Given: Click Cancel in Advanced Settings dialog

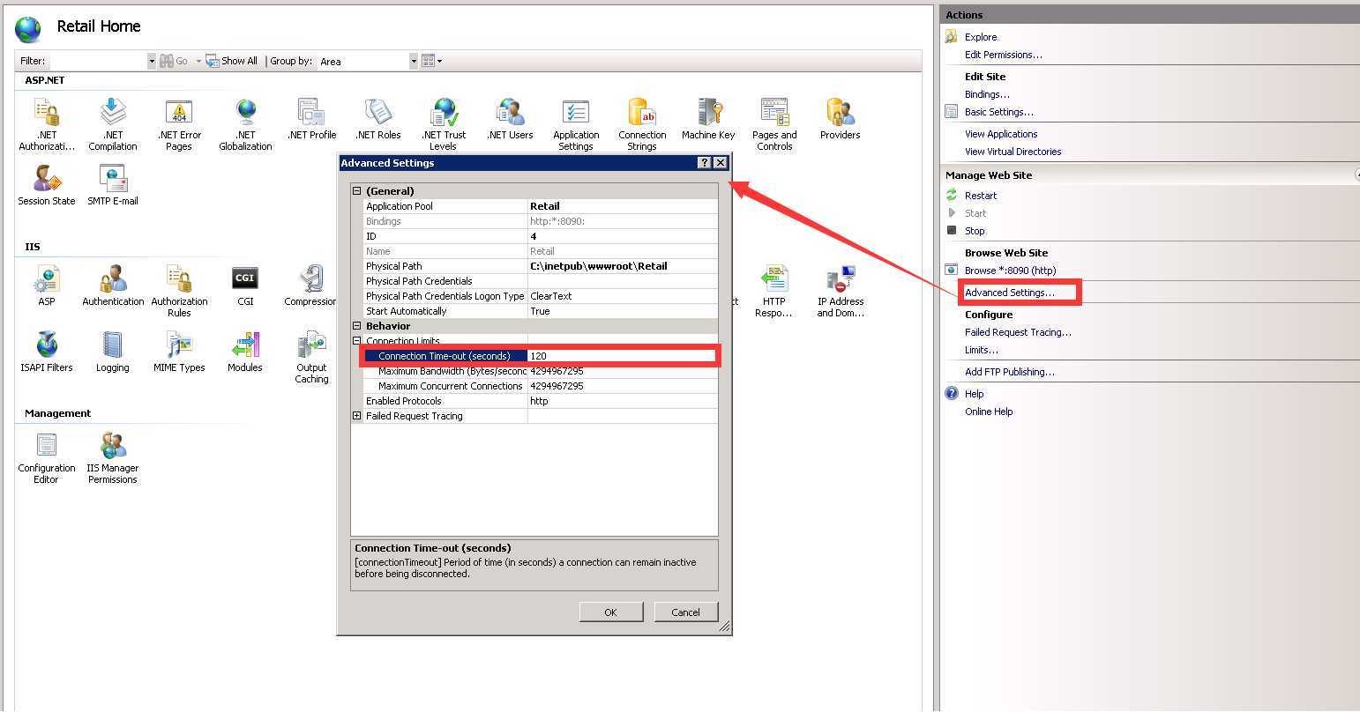Looking at the screenshot, I should (x=685, y=612).
